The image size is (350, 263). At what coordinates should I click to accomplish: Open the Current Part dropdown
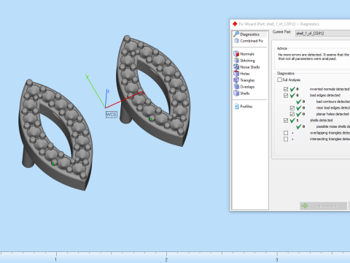click(x=322, y=34)
